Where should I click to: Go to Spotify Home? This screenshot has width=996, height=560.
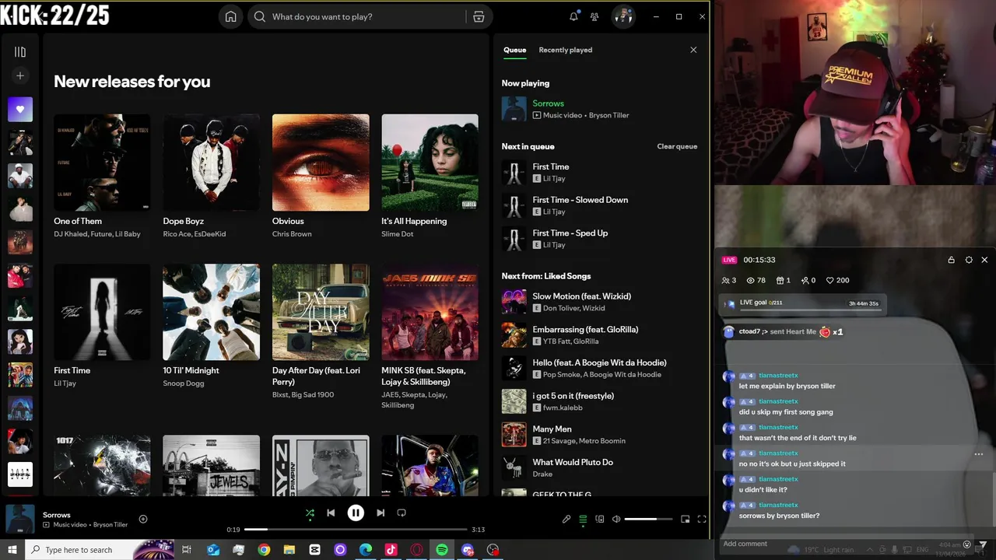pyautogui.click(x=230, y=16)
